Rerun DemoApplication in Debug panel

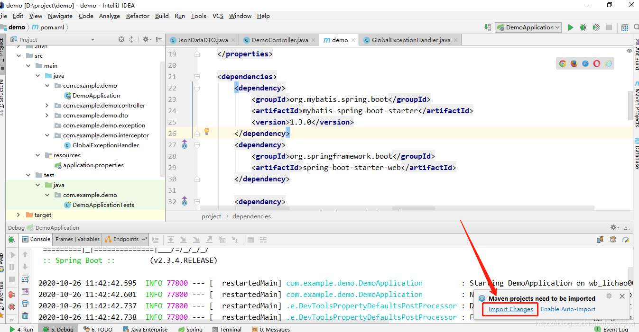click(x=11, y=240)
